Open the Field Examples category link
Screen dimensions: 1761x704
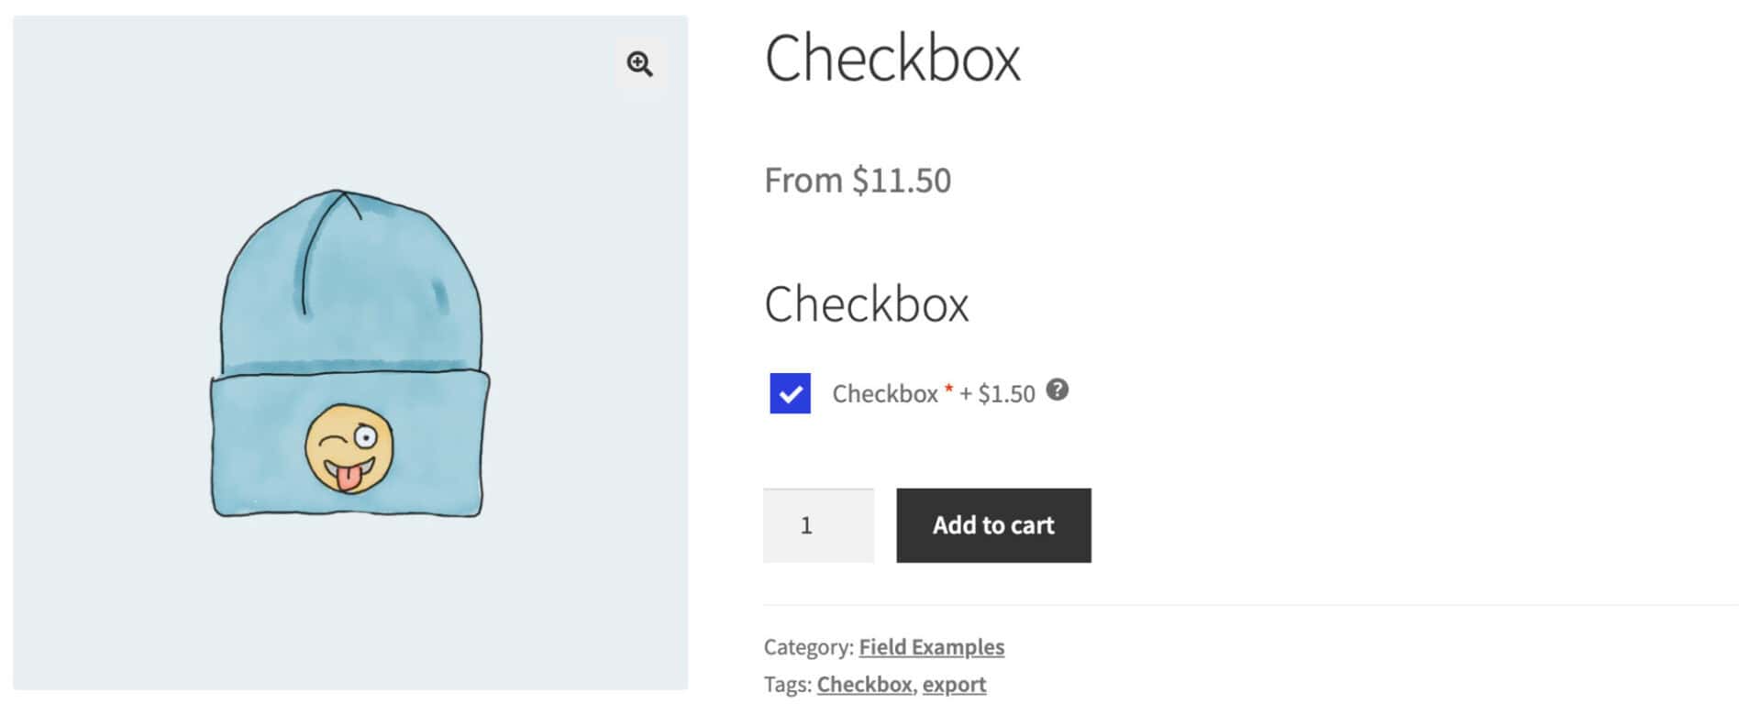(x=931, y=646)
